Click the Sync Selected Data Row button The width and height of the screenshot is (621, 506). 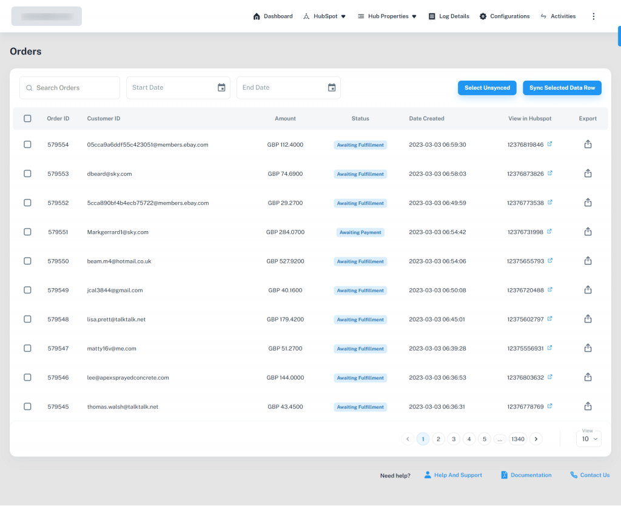tap(562, 87)
